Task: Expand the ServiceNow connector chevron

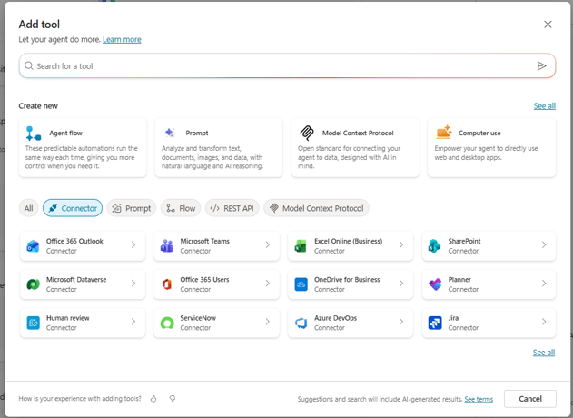Action: pyautogui.click(x=268, y=322)
